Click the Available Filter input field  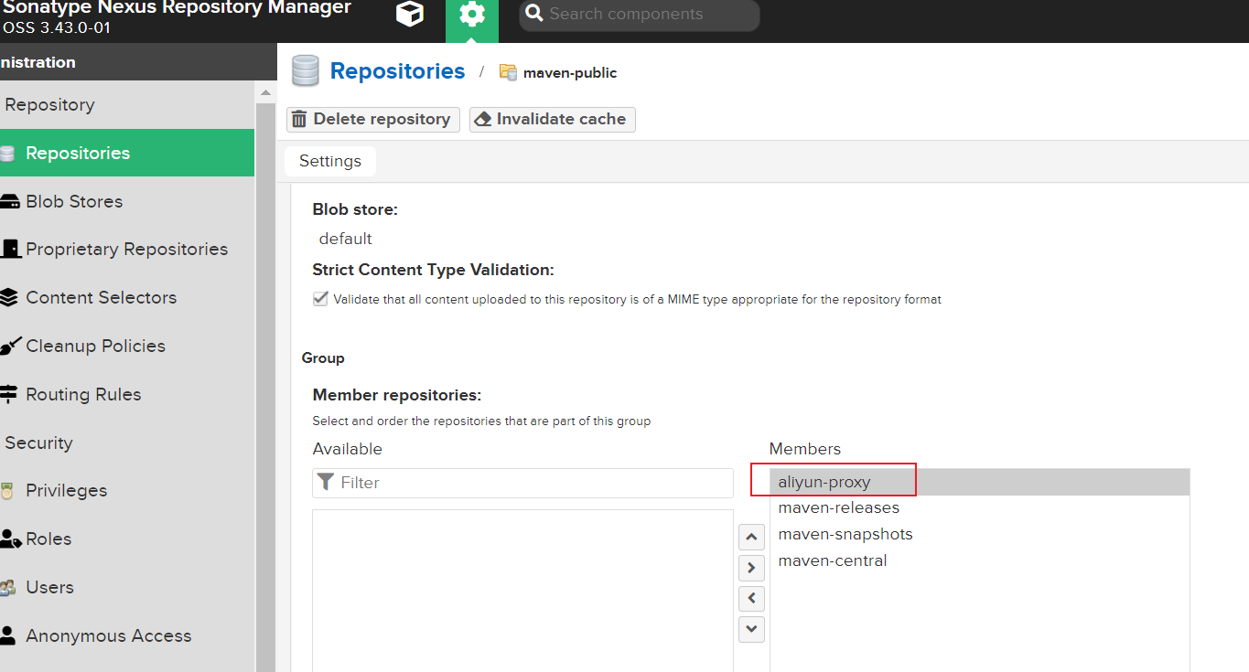pos(522,483)
